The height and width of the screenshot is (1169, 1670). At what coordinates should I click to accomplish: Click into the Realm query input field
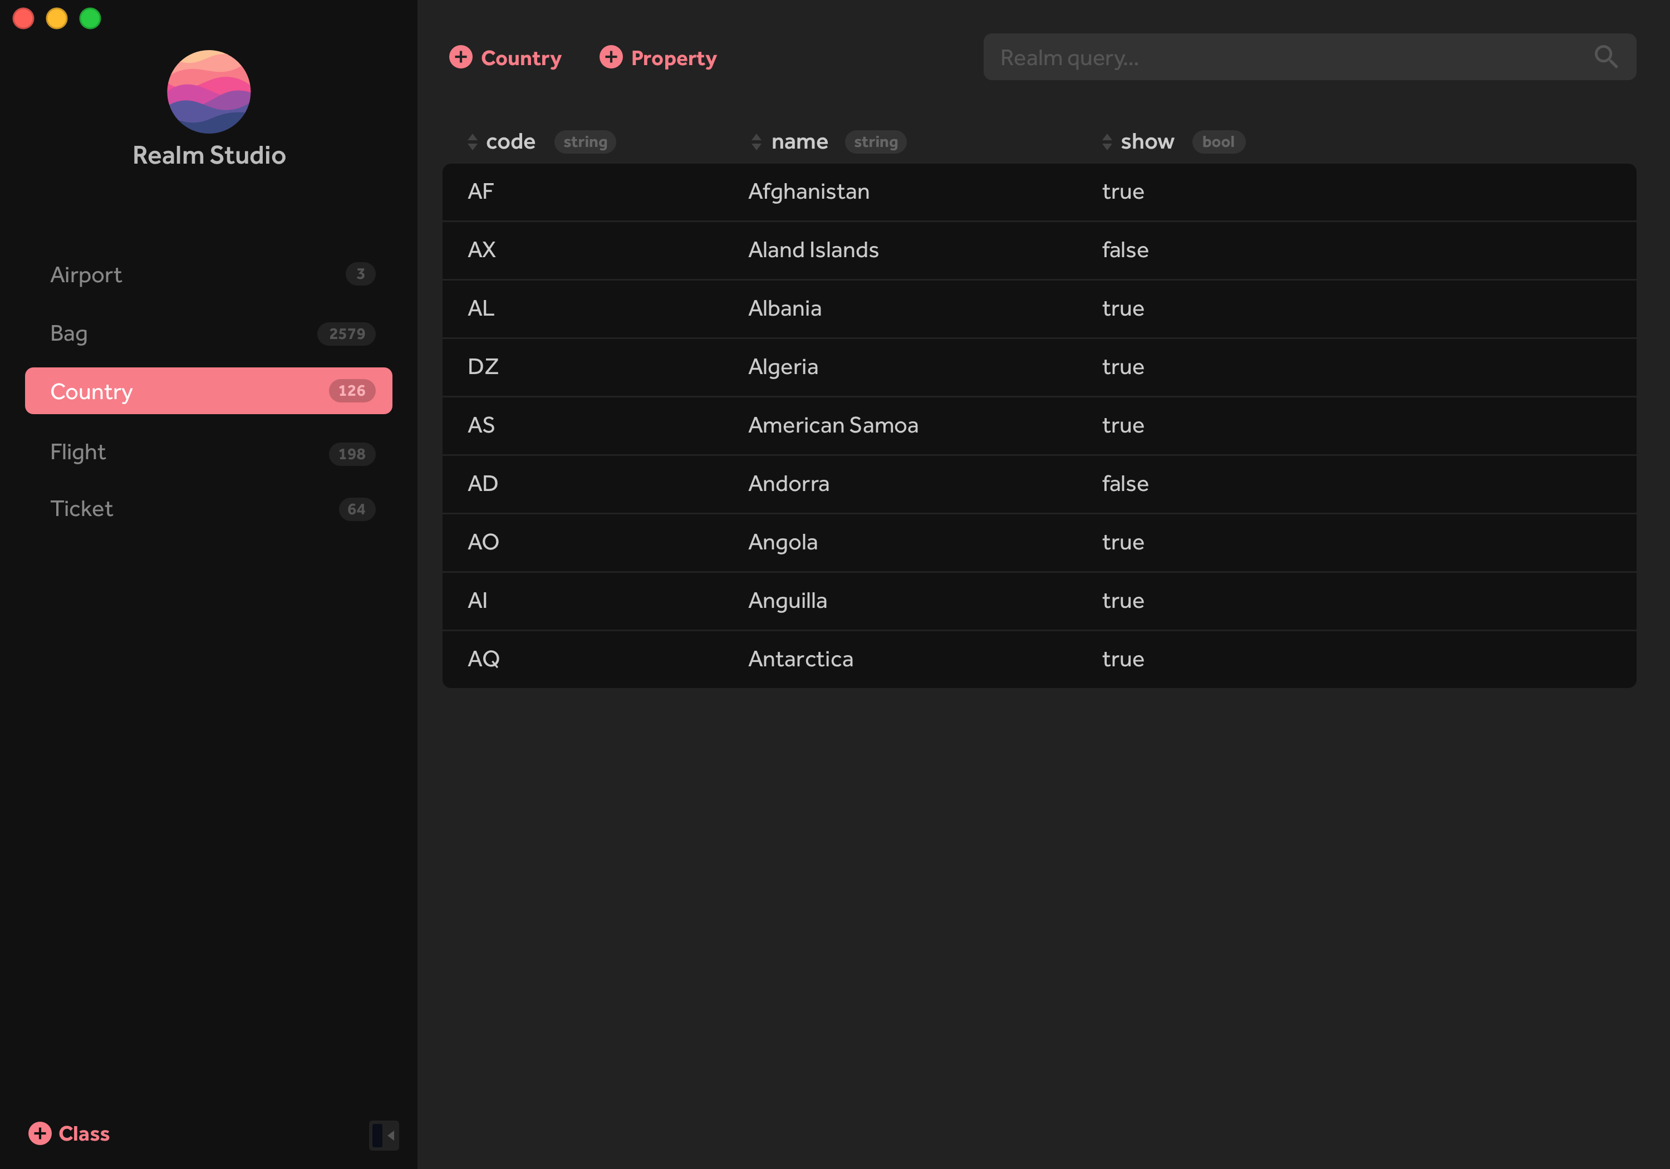coord(1236,57)
